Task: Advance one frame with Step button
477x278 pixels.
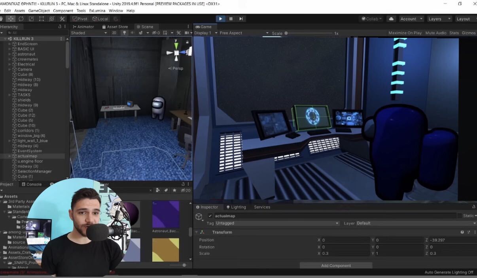Action: [241, 19]
